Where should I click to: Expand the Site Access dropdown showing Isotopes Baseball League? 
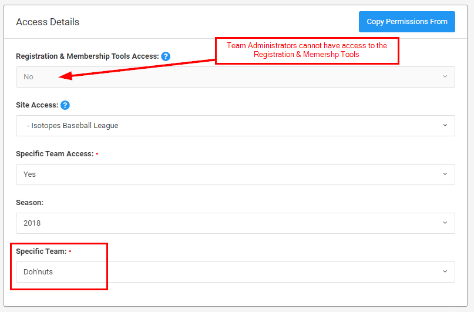235,126
